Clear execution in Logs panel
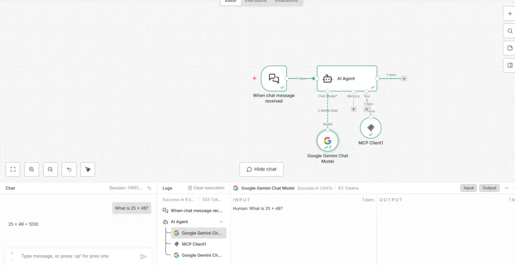This screenshot has height=265, width=515. [206, 188]
